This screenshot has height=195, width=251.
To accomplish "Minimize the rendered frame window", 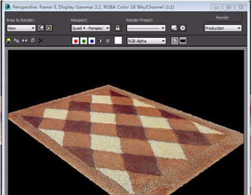I will 216,7.
